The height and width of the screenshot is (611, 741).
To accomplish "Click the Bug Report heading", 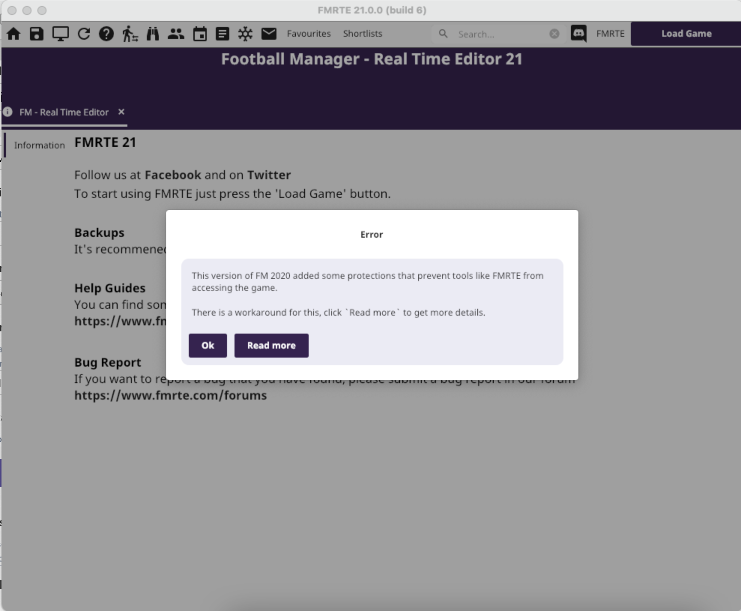I will click(x=108, y=362).
